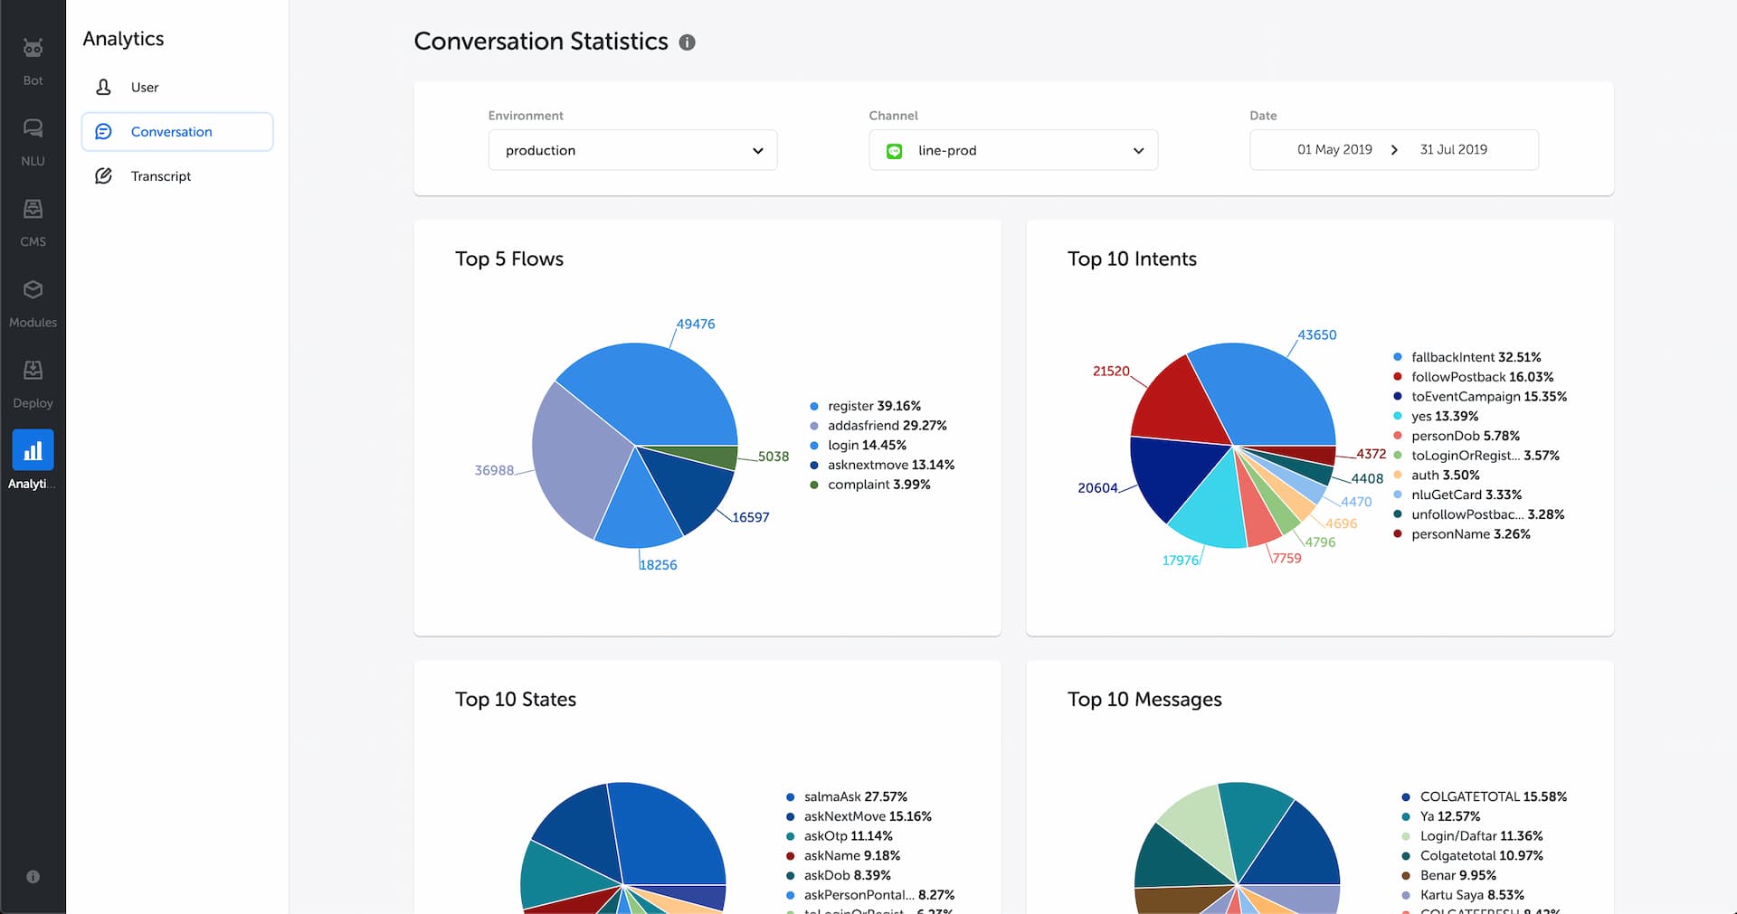Click fallbackIntent 32.51% legend entry
Viewport: 1737px width, 914px height.
click(1467, 357)
